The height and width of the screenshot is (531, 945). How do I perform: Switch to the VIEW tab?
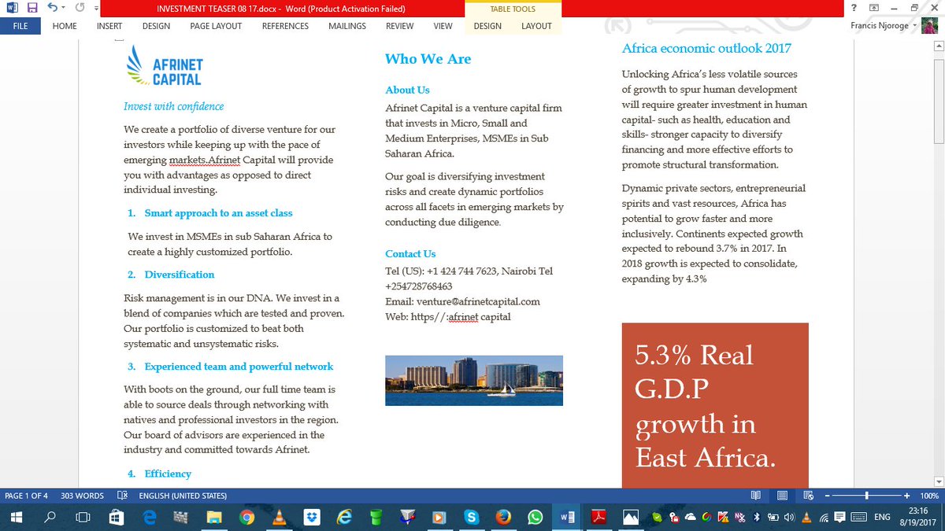[443, 26]
